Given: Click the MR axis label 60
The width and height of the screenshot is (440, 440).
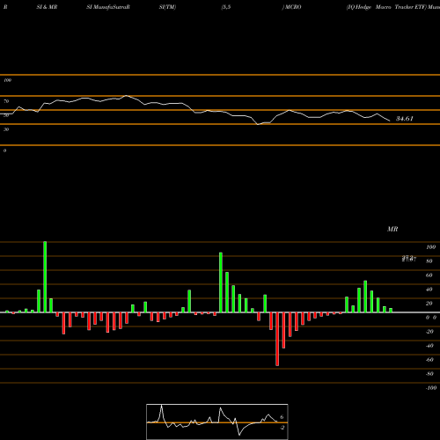Looking at the screenshot, I should [429, 275].
